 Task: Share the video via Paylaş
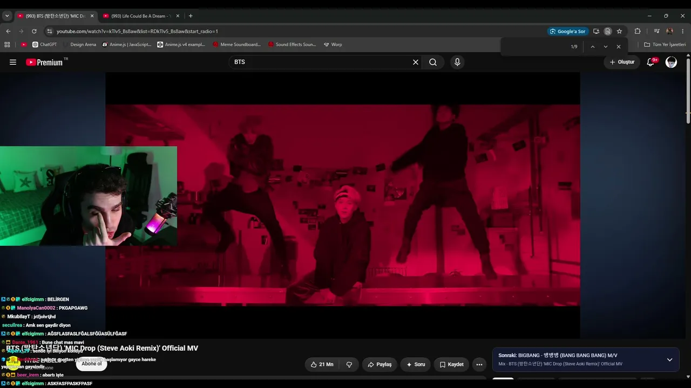click(x=380, y=364)
